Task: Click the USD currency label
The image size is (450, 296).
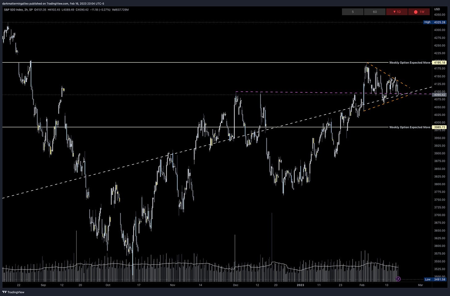Action: [x=437, y=10]
